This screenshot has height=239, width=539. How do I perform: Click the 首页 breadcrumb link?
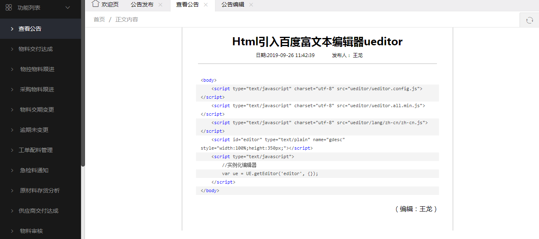99,19
